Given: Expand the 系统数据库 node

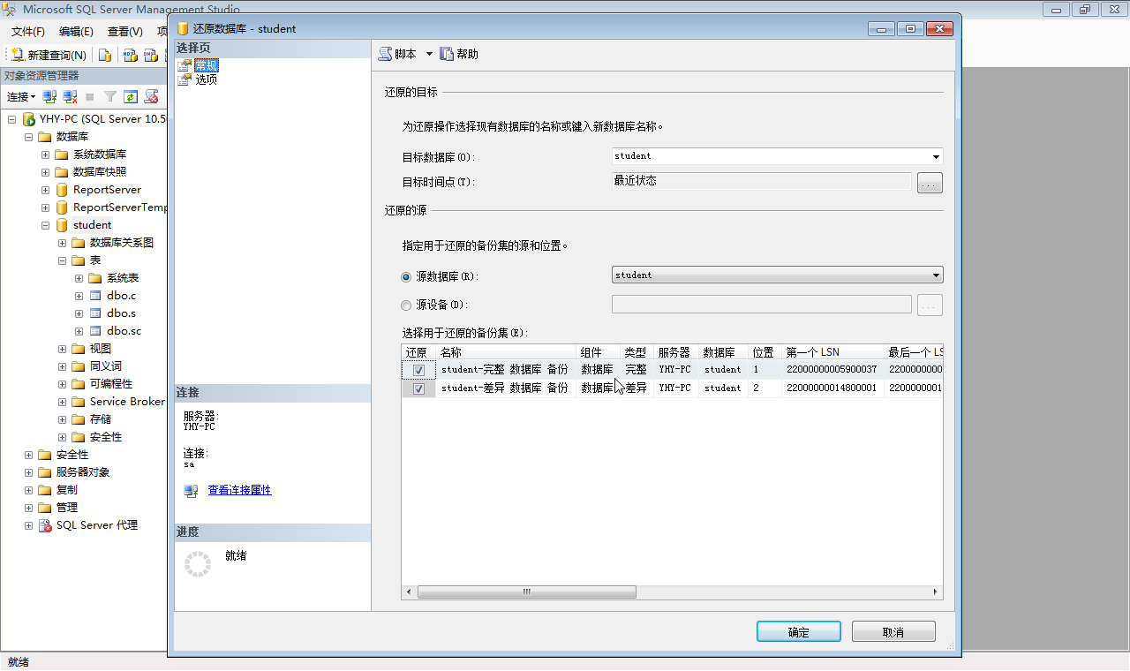Looking at the screenshot, I should tap(45, 155).
